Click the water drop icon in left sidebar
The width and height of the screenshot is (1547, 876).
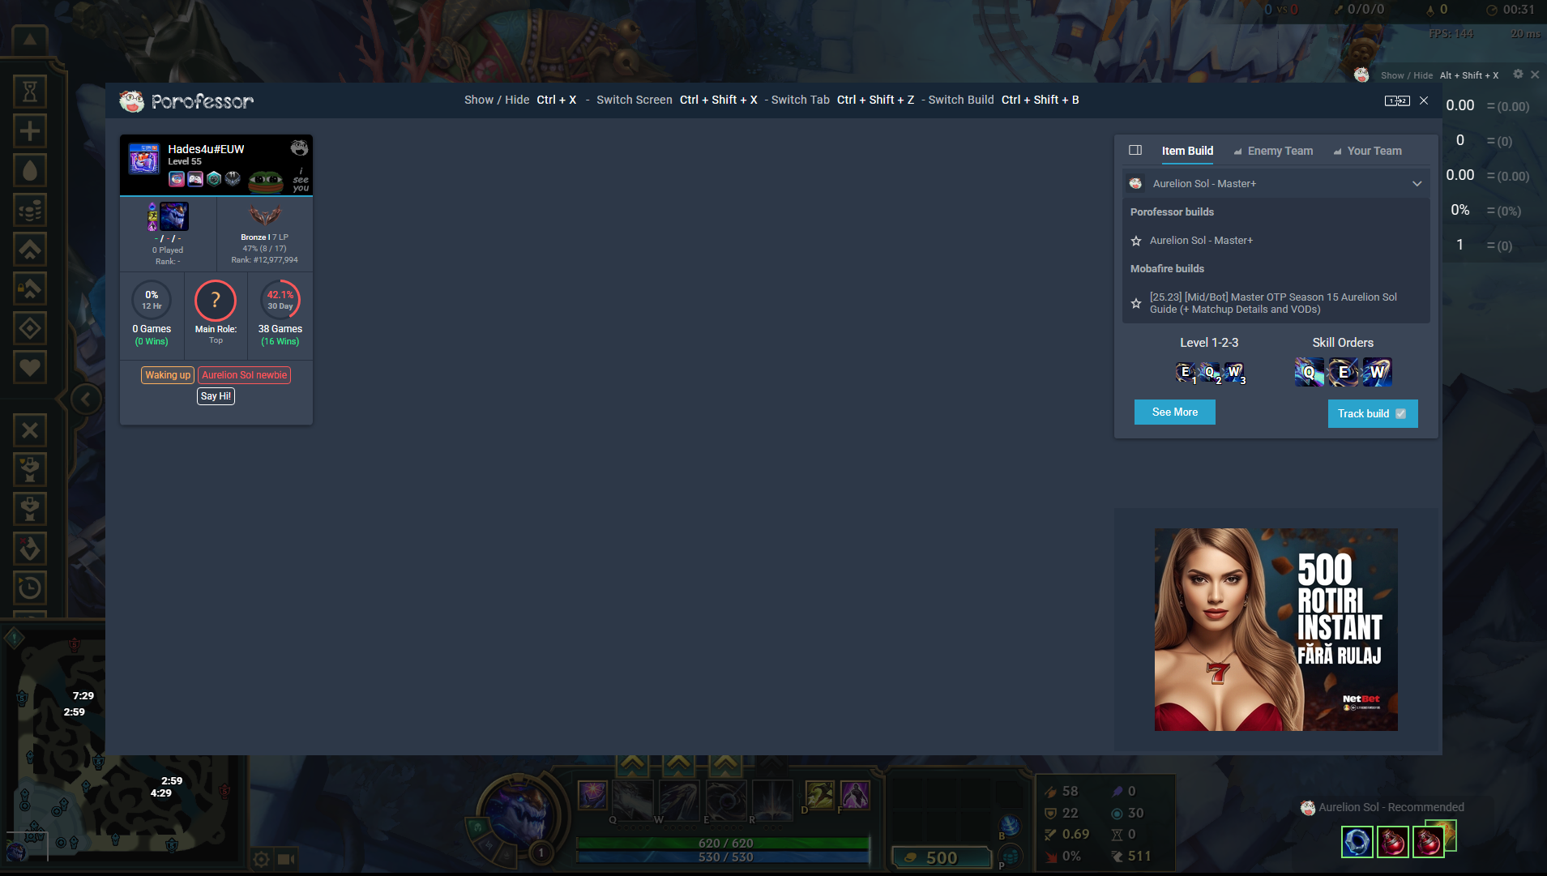(x=30, y=170)
